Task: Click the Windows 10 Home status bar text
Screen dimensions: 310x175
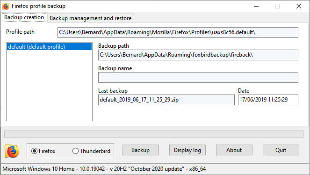Action: [x=104, y=169]
